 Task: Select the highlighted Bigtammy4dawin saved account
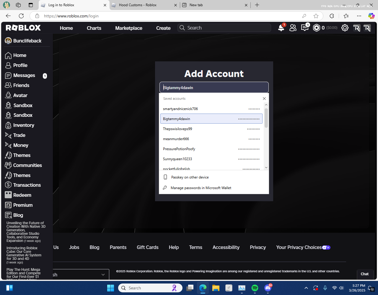(x=211, y=119)
